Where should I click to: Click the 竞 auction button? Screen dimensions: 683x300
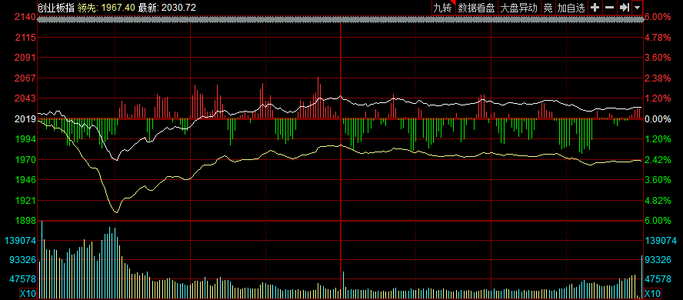click(x=548, y=8)
